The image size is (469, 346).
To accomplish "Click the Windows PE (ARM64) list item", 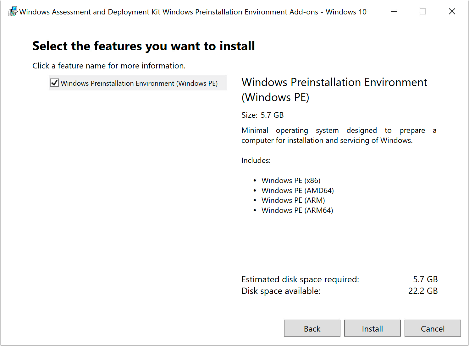I will tap(297, 210).
